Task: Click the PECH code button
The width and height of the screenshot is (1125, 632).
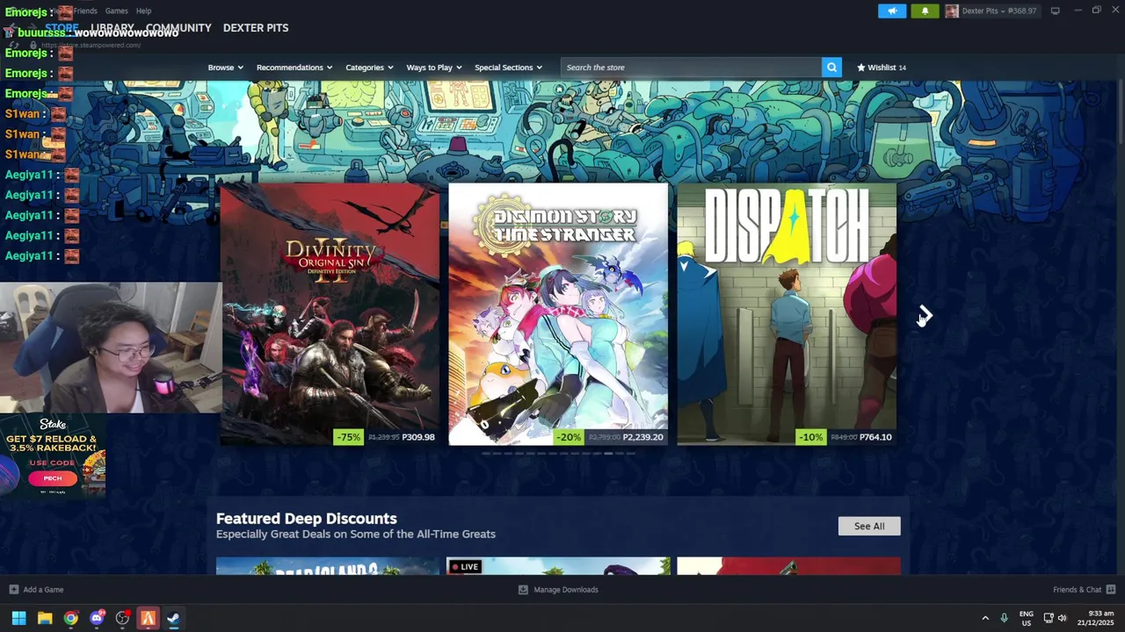Action: (53, 478)
